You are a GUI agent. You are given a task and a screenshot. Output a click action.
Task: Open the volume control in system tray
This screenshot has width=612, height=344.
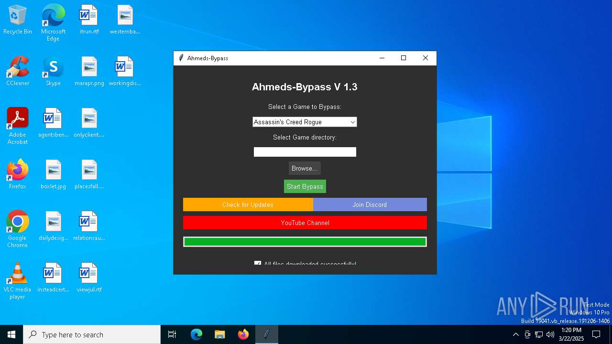550,334
